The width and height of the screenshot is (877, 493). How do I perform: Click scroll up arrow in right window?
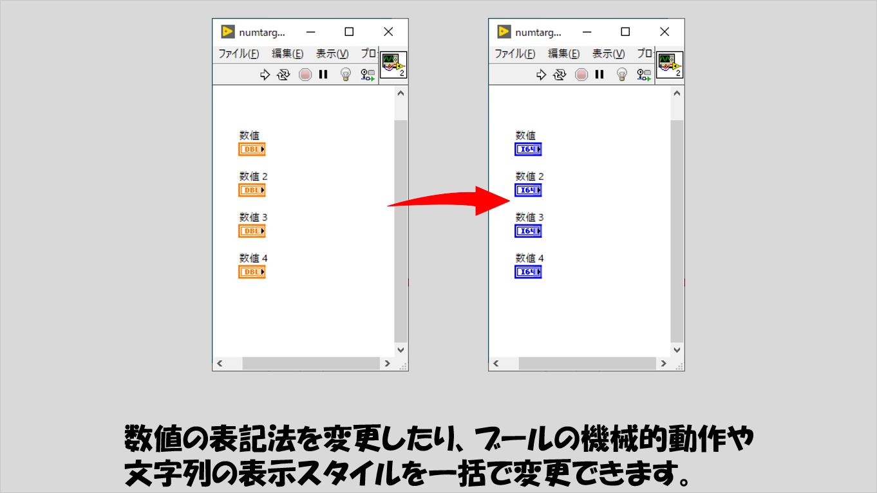tap(677, 94)
